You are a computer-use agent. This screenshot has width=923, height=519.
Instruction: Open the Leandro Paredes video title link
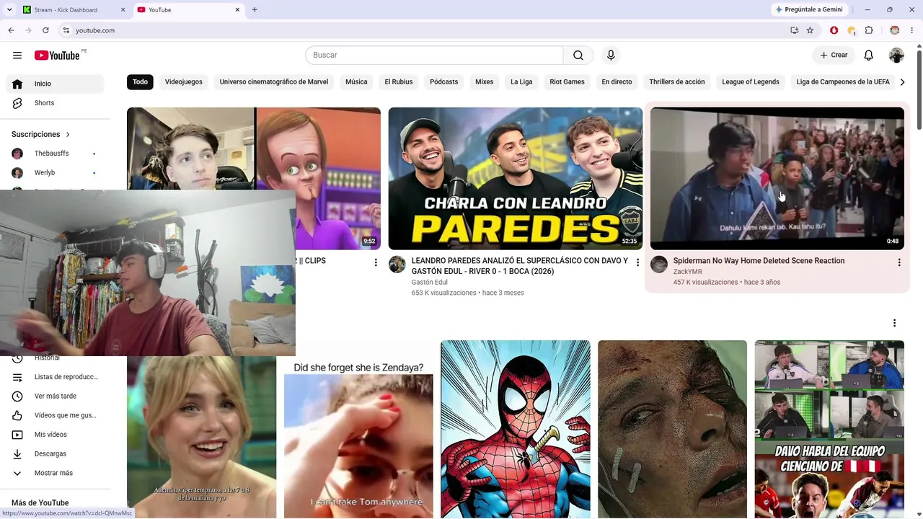(520, 266)
